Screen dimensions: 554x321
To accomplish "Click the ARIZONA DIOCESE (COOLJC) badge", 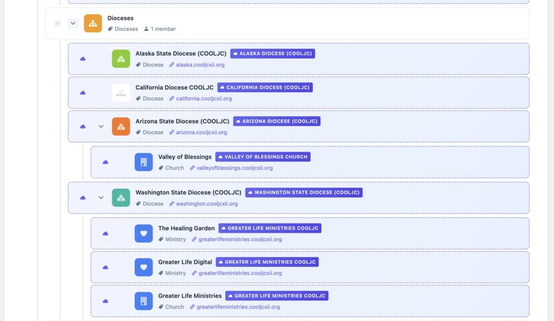I will point(276,121).
